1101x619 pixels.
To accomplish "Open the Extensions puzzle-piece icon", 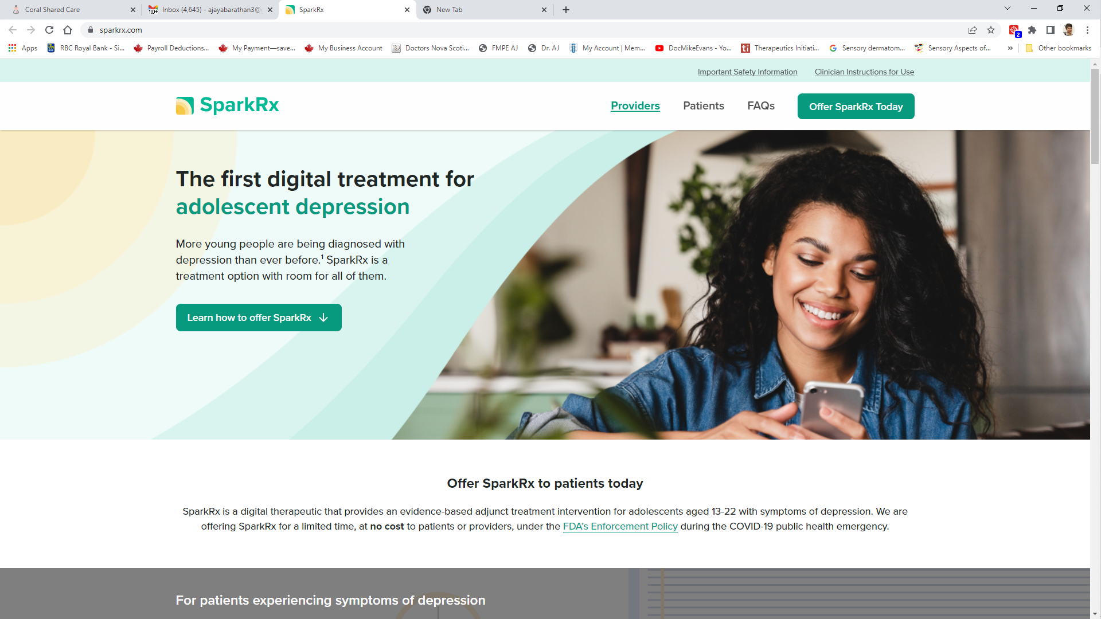I will (x=1032, y=30).
